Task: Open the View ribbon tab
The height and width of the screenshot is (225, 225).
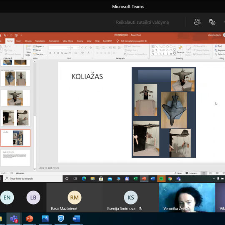Action: pyautogui.click(x=89, y=41)
